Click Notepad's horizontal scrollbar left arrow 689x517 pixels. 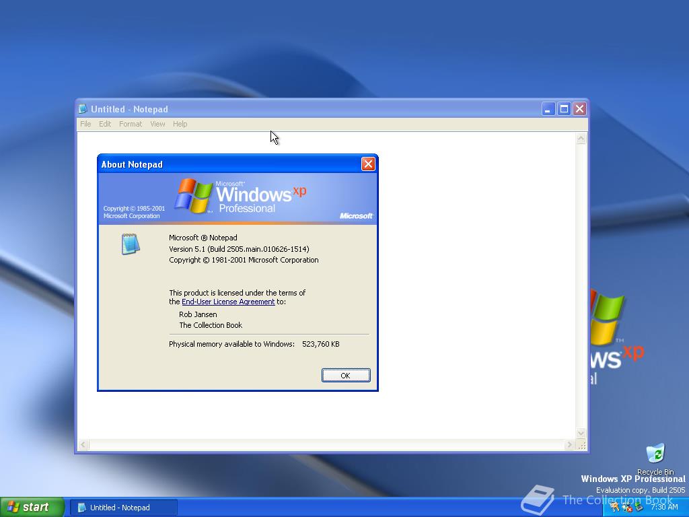click(x=83, y=445)
